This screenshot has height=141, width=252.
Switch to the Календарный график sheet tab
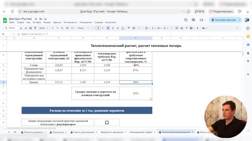[x=141, y=132]
